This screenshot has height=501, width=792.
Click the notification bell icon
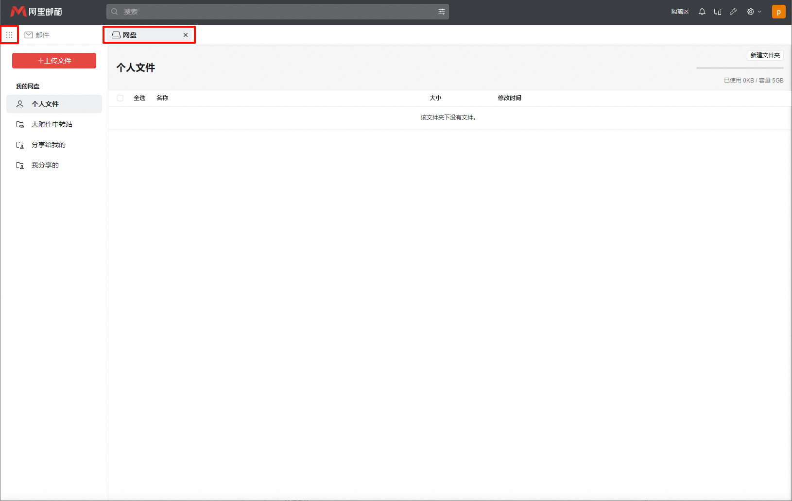click(702, 12)
